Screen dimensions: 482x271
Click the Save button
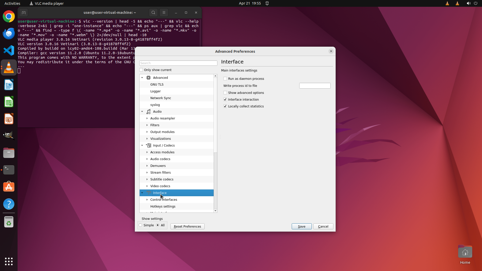[302, 226]
